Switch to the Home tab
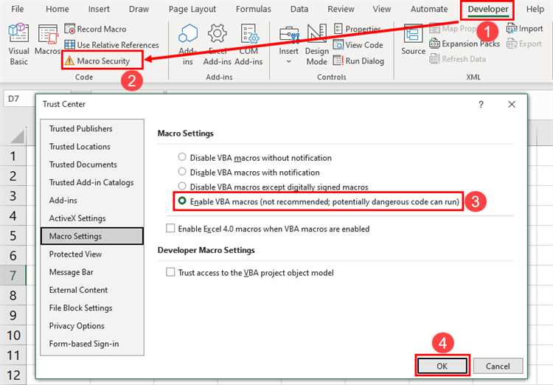Viewport: 553px width, 385px height. [57, 9]
